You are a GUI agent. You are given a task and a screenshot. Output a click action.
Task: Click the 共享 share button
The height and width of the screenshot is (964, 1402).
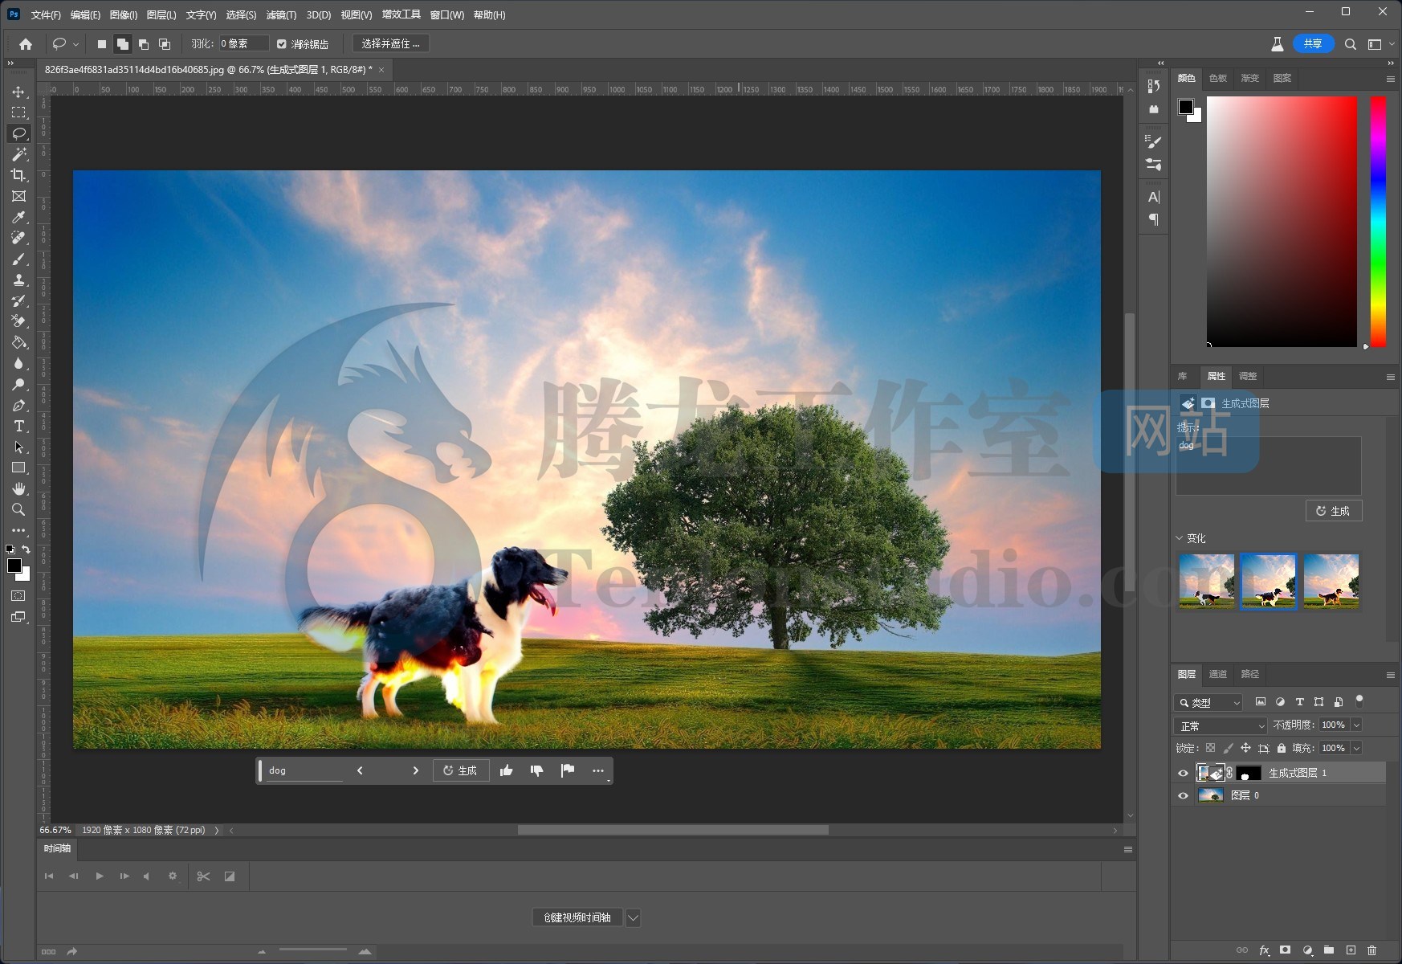(x=1313, y=44)
